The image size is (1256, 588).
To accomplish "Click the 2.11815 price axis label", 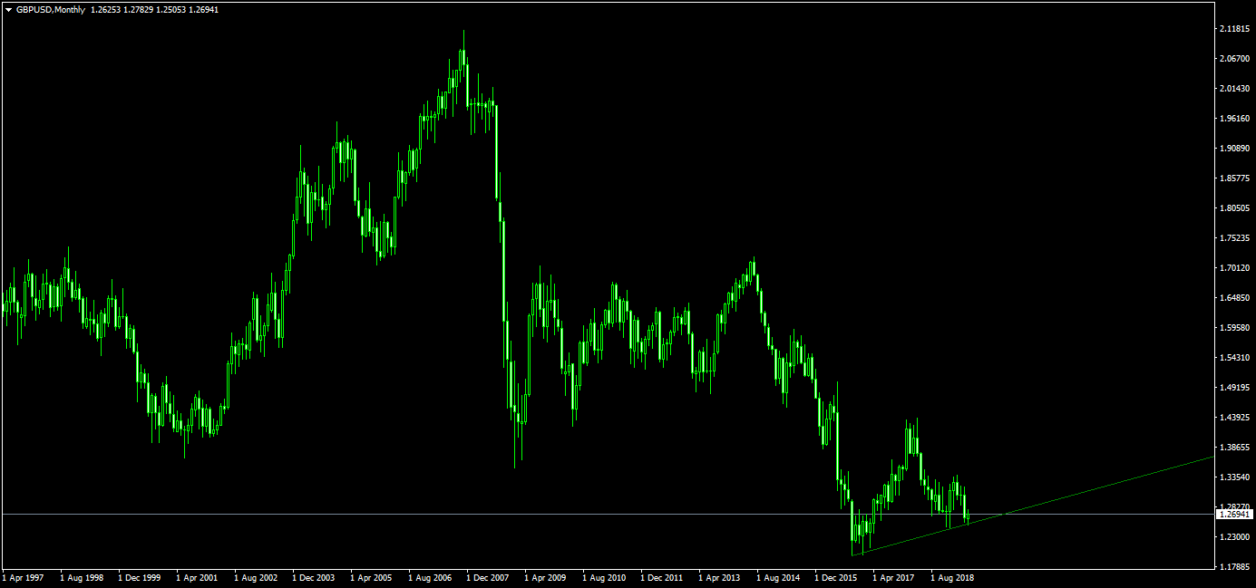I will coord(1234,29).
